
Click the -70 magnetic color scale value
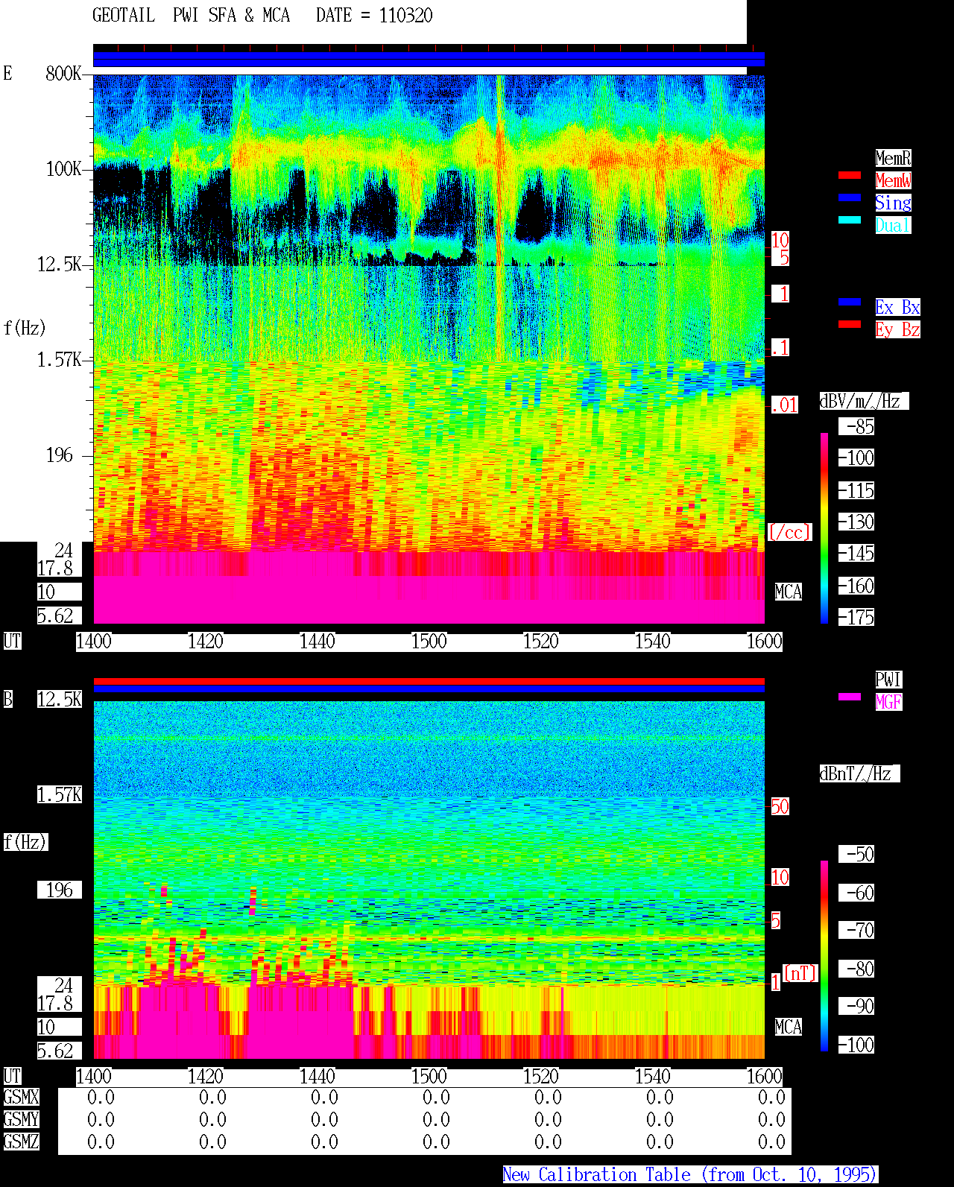pos(856,930)
